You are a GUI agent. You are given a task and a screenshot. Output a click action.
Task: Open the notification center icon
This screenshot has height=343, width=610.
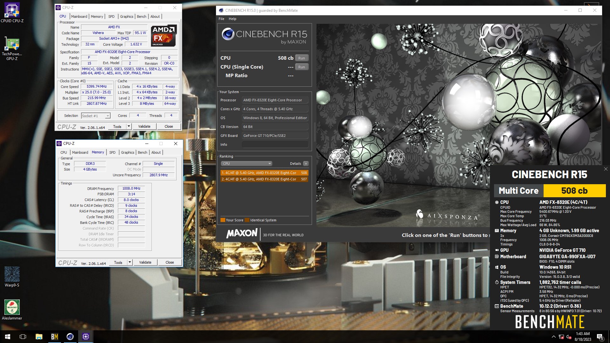[600, 337]
